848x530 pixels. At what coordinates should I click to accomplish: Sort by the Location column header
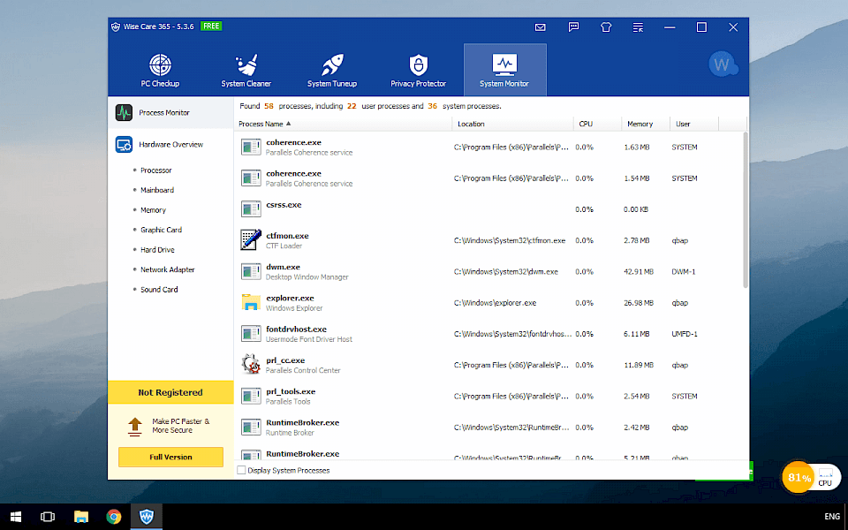512,124
